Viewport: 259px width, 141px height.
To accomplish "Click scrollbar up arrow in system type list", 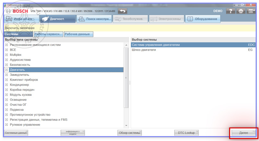I will [x=126, y=45].
